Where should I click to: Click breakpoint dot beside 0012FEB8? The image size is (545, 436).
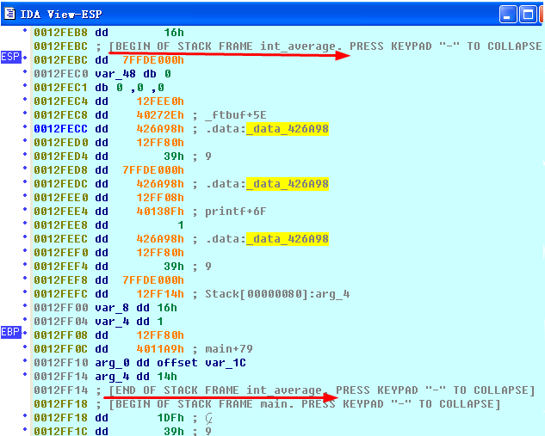[x=25, y=30]
